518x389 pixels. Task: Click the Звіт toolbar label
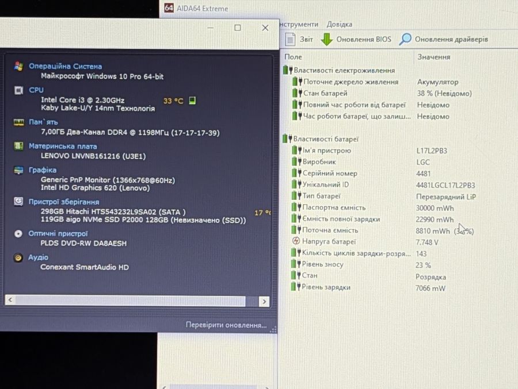click(306, 39)
